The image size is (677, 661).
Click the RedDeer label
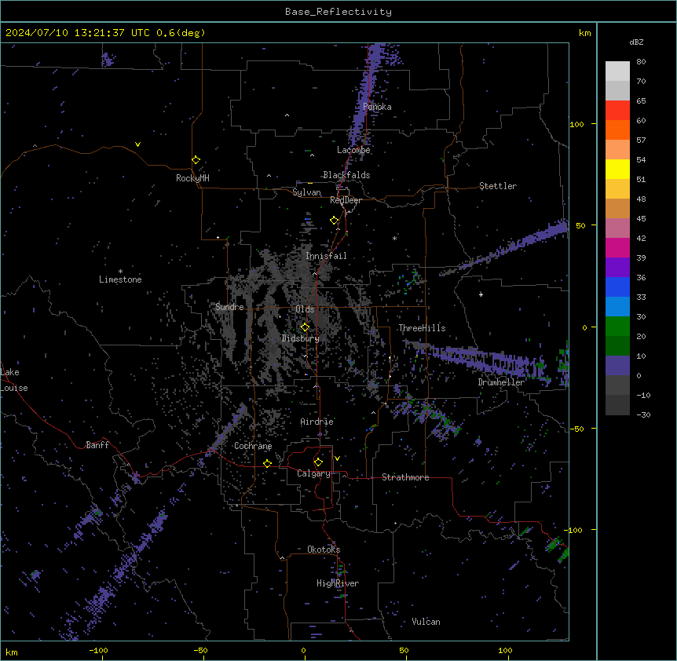coord(346,200)
